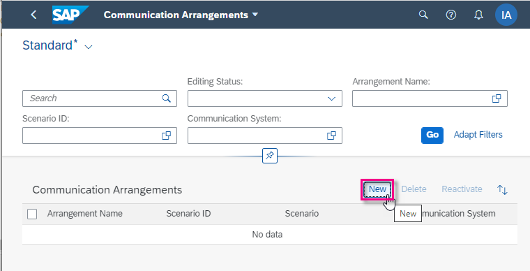This screenshot has height=271, width=530.
Task: Select the Scenario ID column header
Action: [188, 214]
